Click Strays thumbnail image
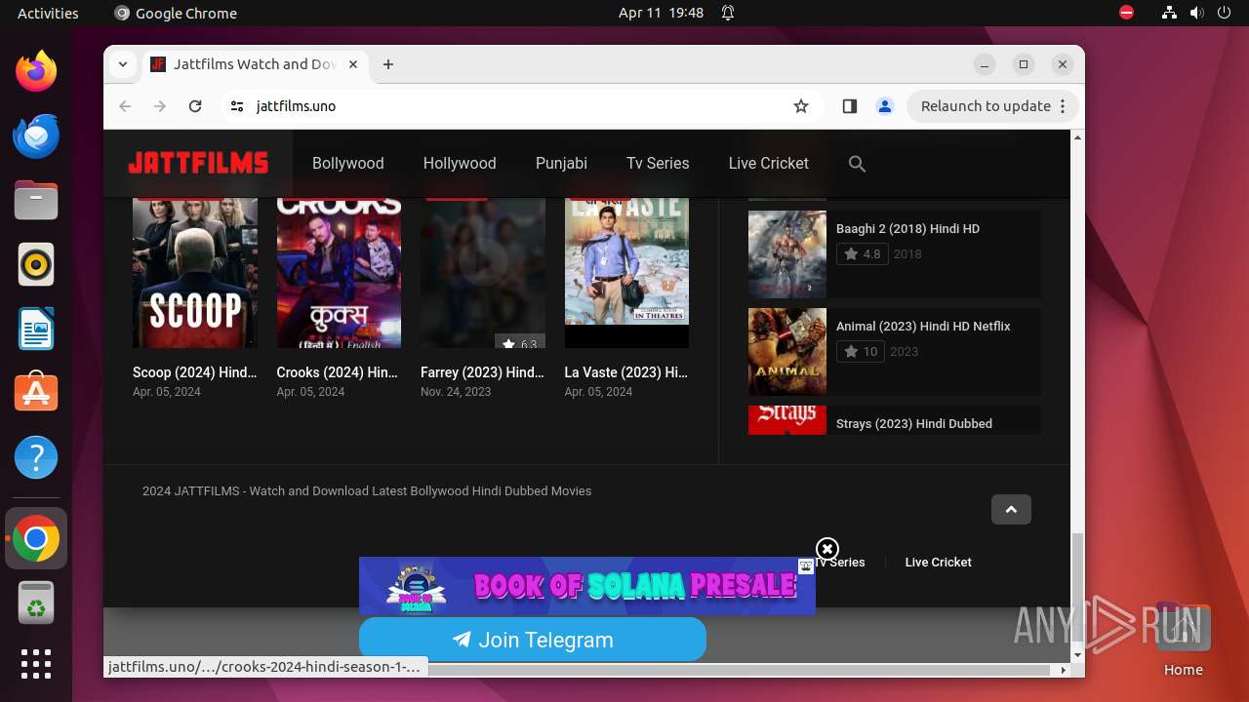Viewport: 1249px width, 702px height. pyautogui.click(x=787, y=420)
